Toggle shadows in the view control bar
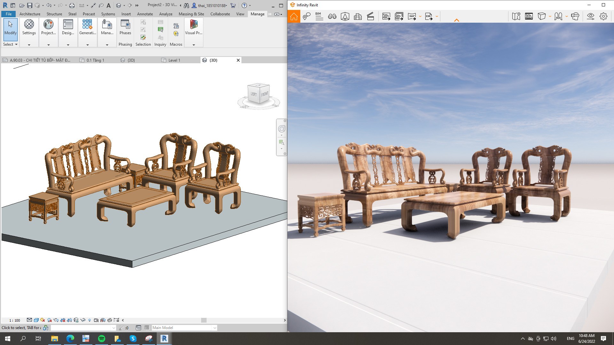 click(50, 320)
